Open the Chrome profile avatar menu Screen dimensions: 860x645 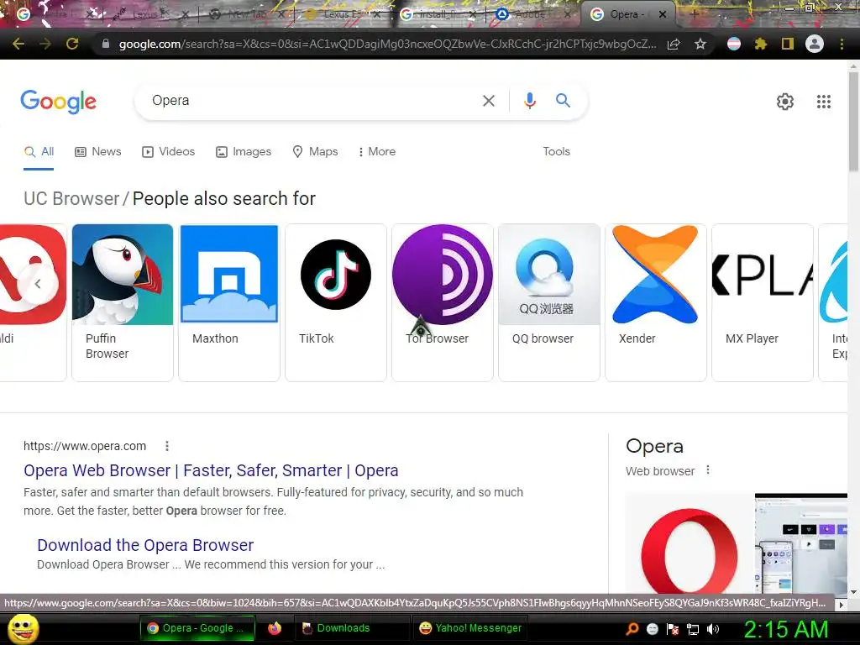click(x=815, y=44)
